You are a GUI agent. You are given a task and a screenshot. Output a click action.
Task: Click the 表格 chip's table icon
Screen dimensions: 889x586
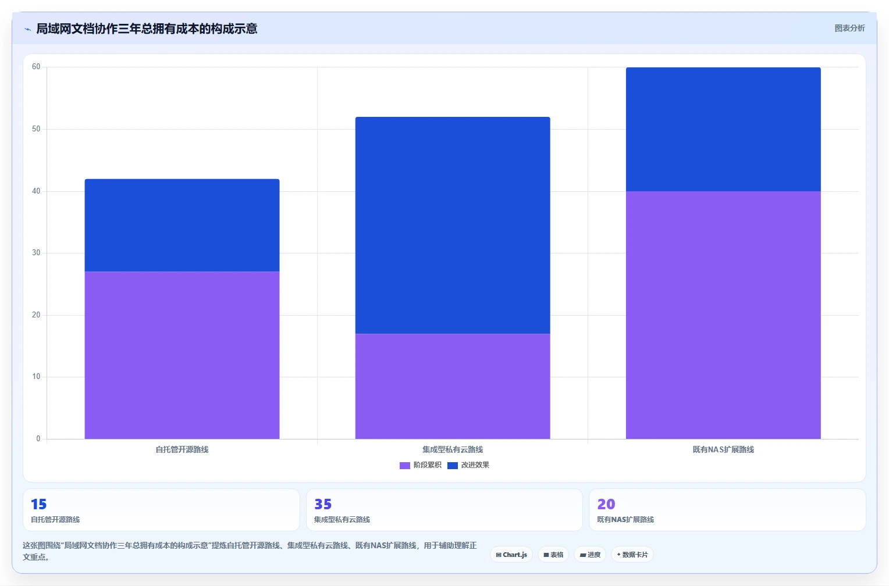546,555
